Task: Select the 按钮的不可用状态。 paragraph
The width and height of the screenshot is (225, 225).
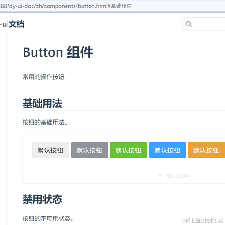Action: 48,218
